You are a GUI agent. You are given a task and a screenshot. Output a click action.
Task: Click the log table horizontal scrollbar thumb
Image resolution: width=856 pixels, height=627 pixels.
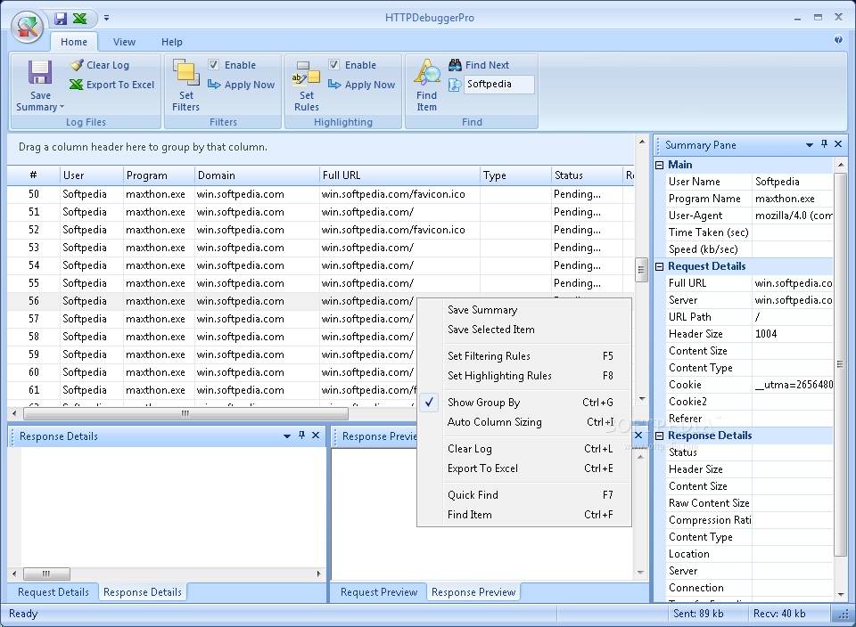(185, 413)
